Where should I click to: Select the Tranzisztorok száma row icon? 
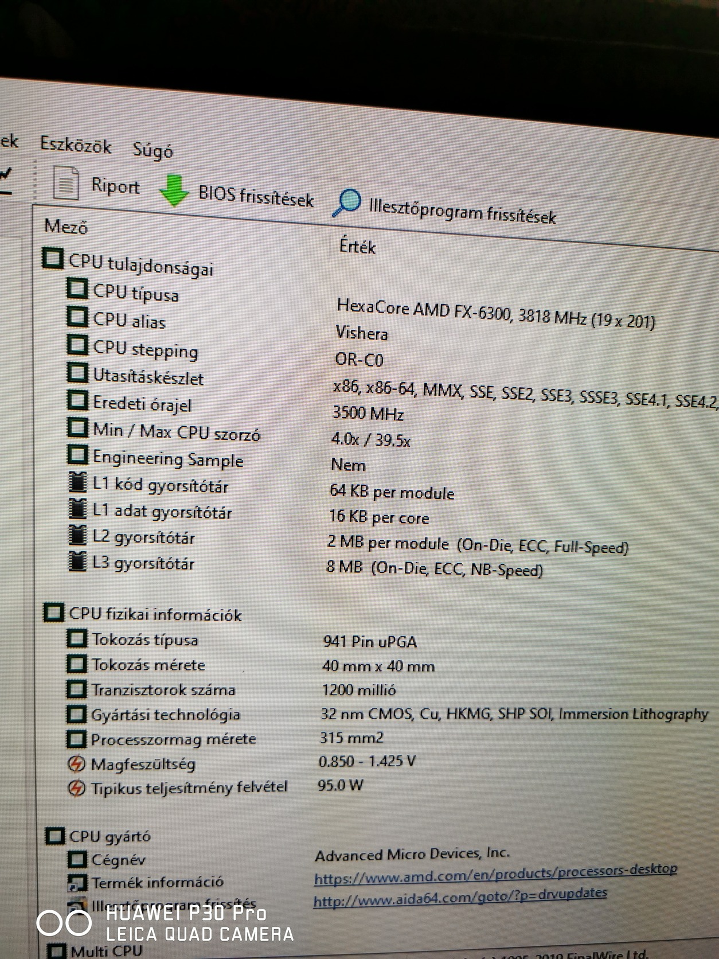[77, 688]
